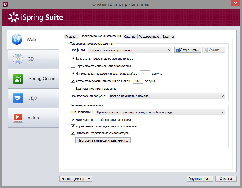
Task: Select the CD disc icon
Action: [18, 59]
